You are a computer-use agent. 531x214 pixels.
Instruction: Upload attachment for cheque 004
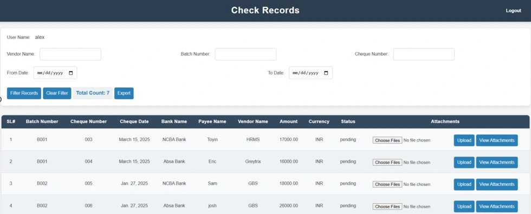click(464, 162)
